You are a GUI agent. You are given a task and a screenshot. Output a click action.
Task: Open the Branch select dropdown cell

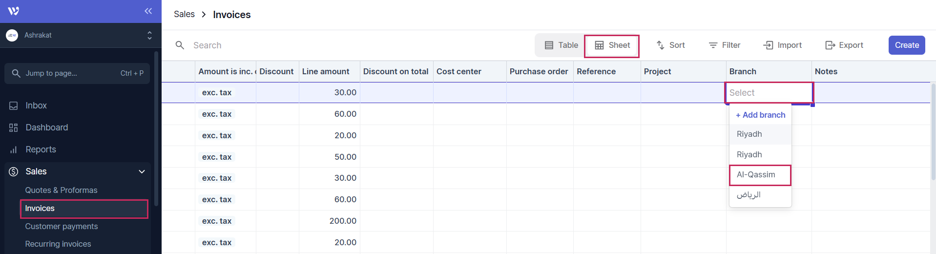click(769, 93)
